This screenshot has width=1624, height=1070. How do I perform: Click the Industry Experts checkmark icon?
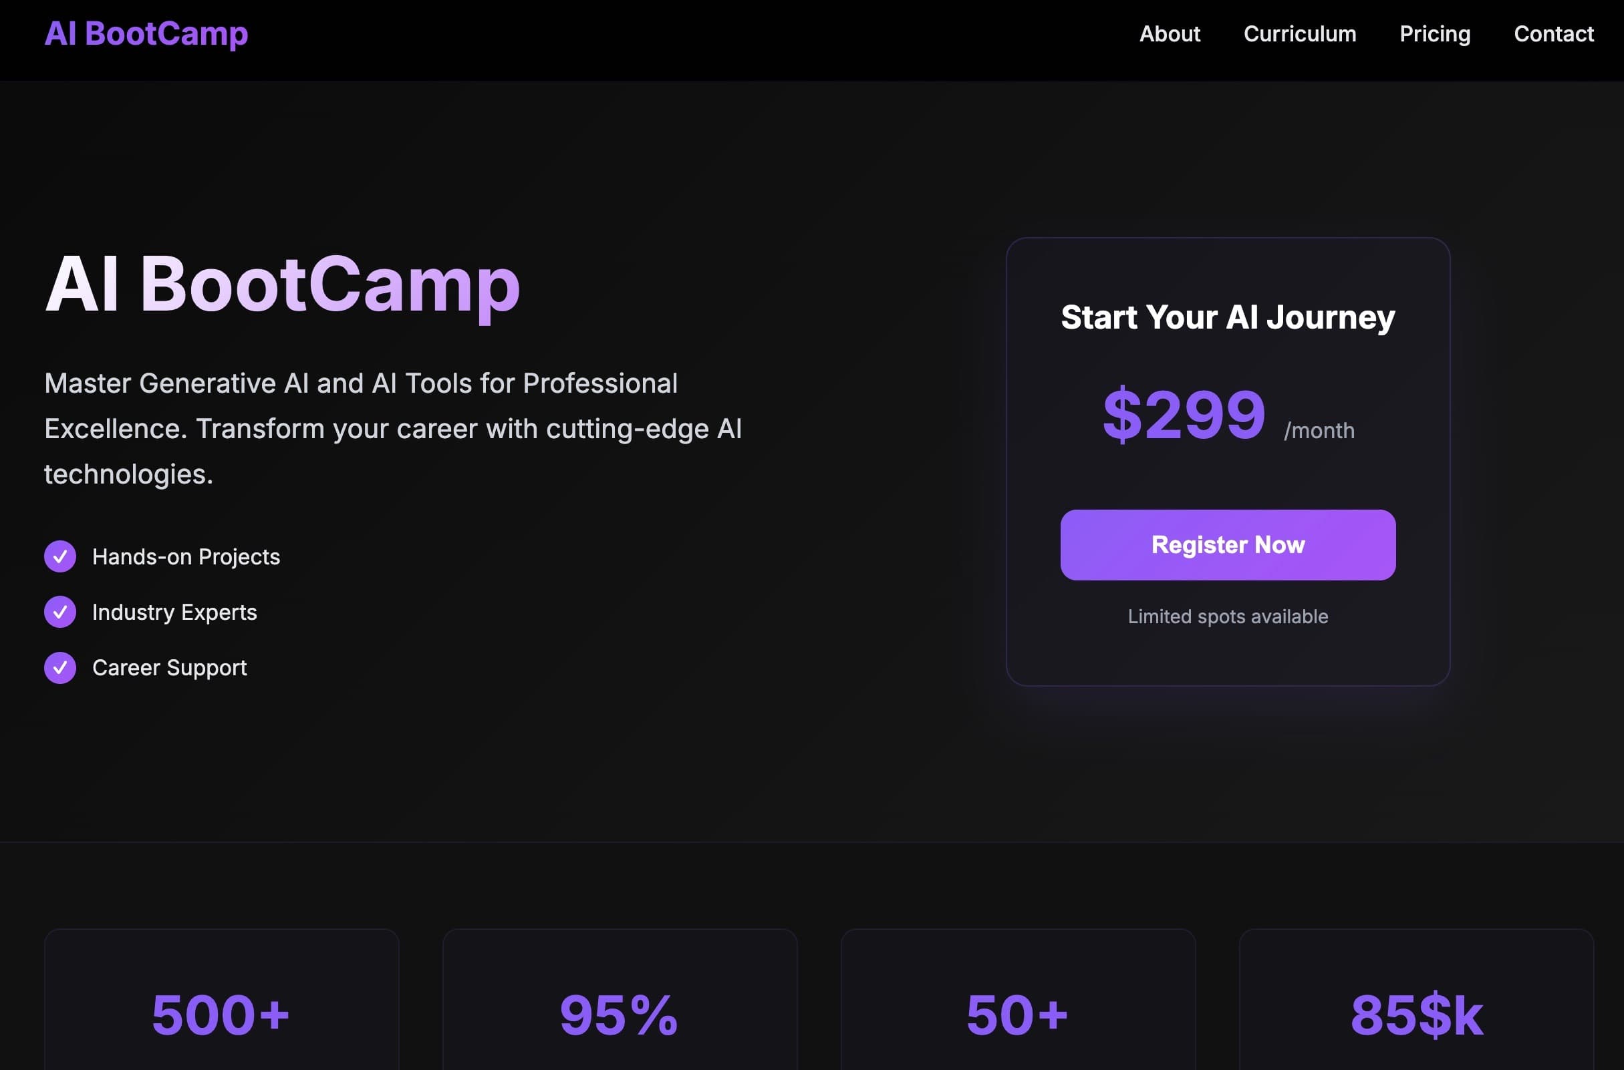pyautogui.click(x=61, y=611)
